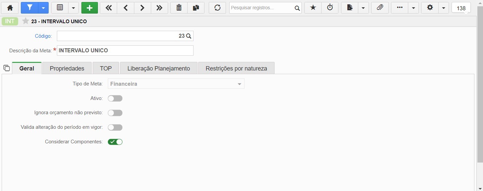Open the grid view dropdown arrow
The width and height of the screenshot is (483, 191).
(73, 8)
